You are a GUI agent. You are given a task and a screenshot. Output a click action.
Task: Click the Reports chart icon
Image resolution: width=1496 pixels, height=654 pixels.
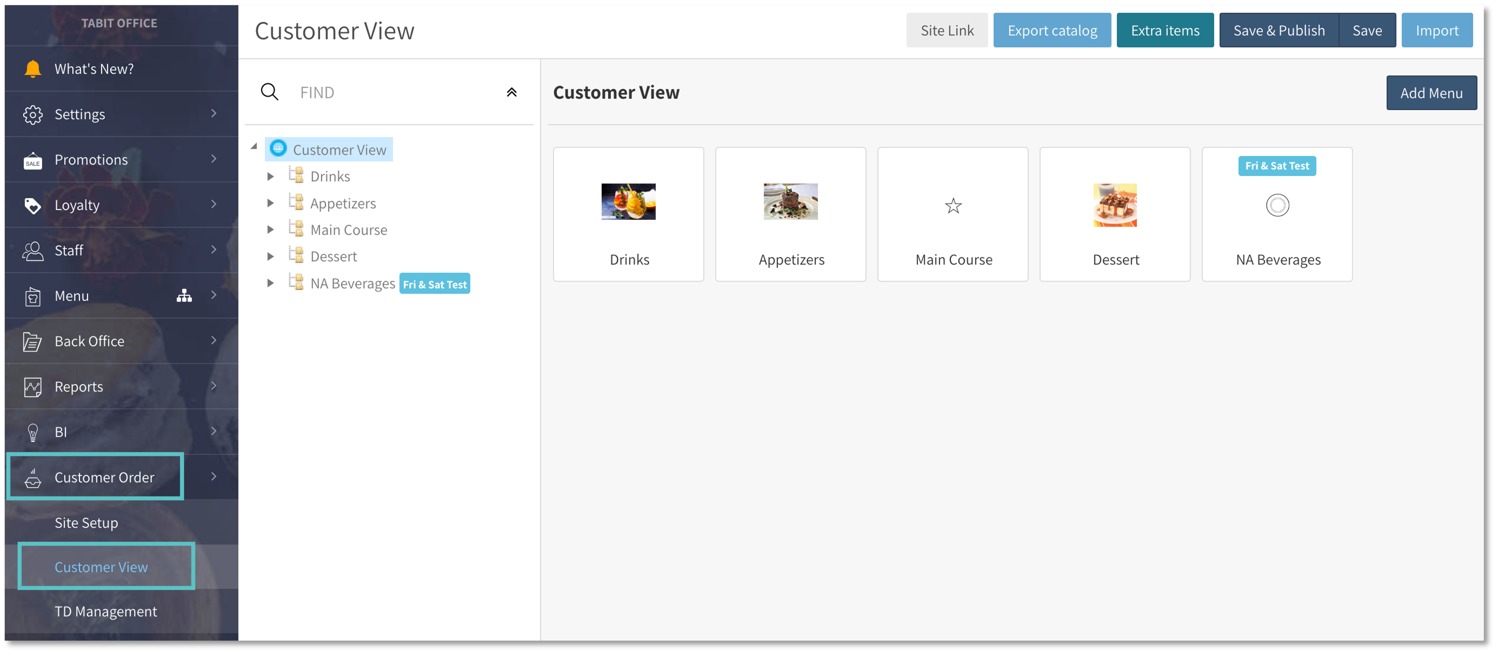coord(33,387)
